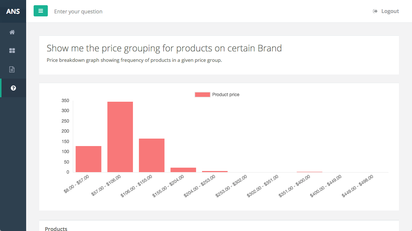Click the small $204.00 - $253.00 bar

pos(215,171)
